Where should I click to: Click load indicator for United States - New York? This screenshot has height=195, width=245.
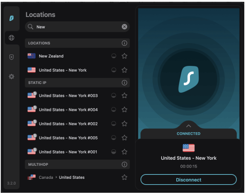(x=114, y=70)
